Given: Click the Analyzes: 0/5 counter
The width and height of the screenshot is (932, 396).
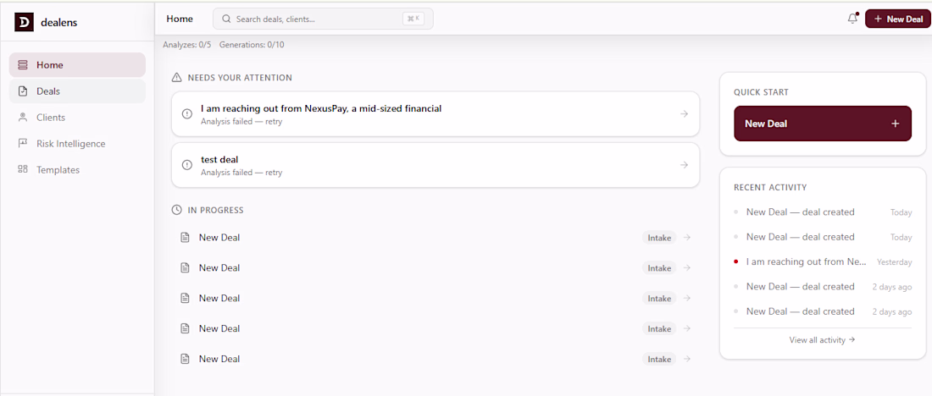Looking at the screenshot, I should 186,45.
